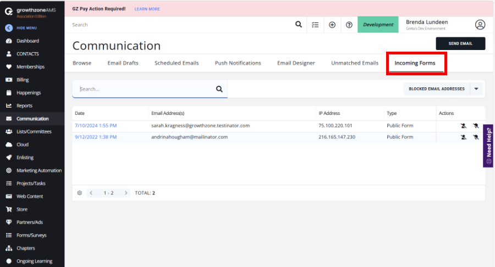Viewport: 495px width, 267px height.
Task: Click the grid settings gear icon
Action: point(80,193)
